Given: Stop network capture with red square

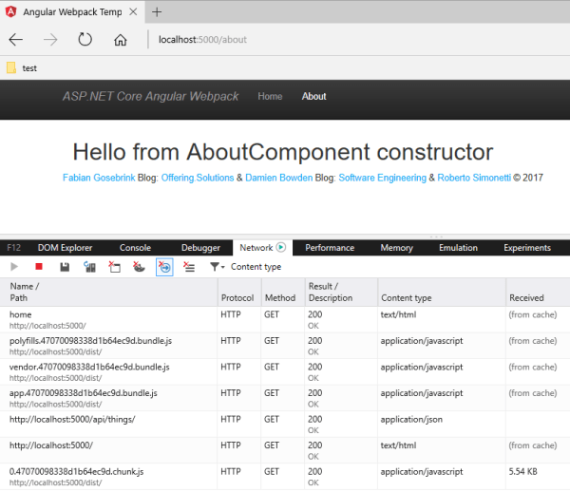Looking at the screenshot, I should tap(39, 267).
